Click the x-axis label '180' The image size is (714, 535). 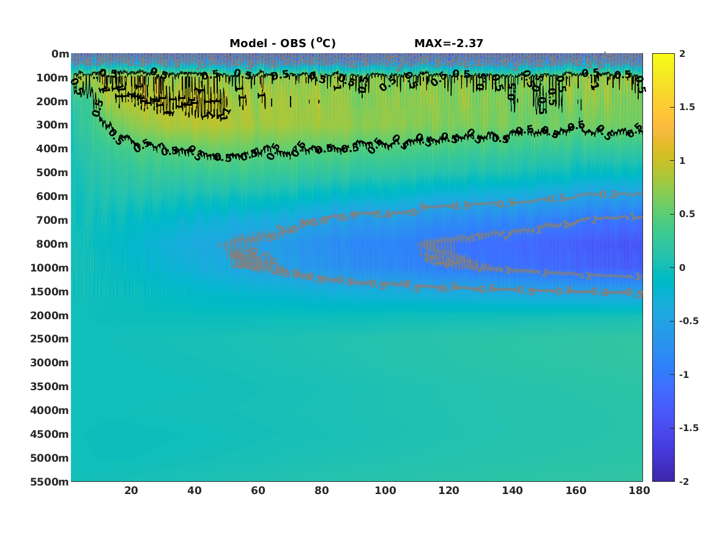639,490
